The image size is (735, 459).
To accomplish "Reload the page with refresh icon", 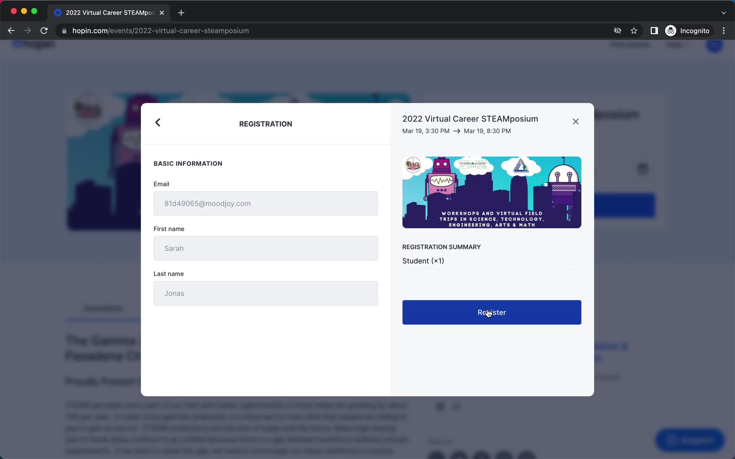I will pos(44,31).
